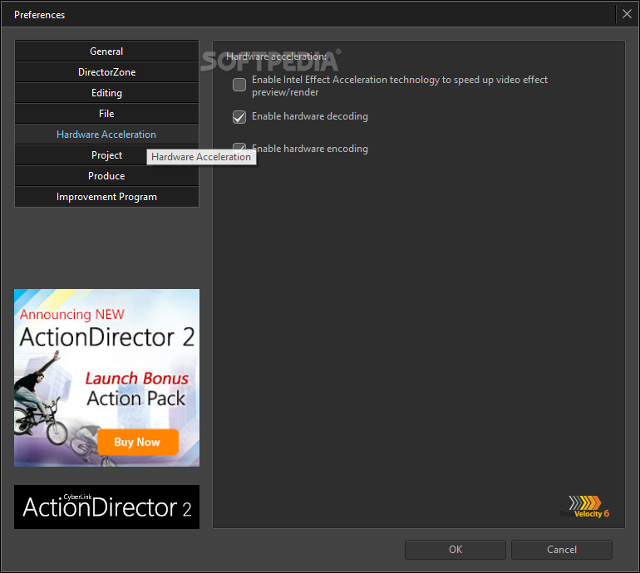Select the Hardware Acceleration tab
The width and height of the screenshot is (640, 573).
click(106, 135)
